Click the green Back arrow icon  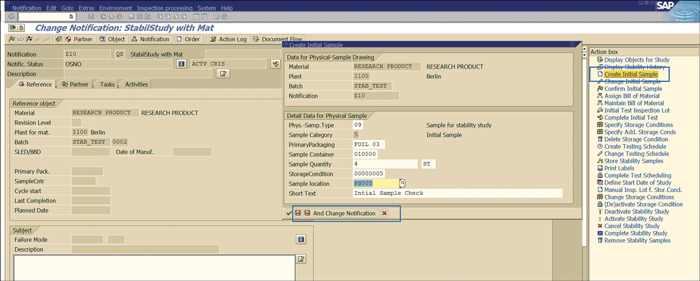click(x=103, y=16)
